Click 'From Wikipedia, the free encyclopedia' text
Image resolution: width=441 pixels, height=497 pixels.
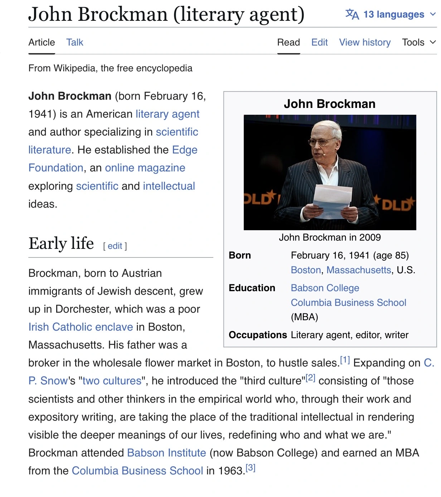click(x=110, y=68)
